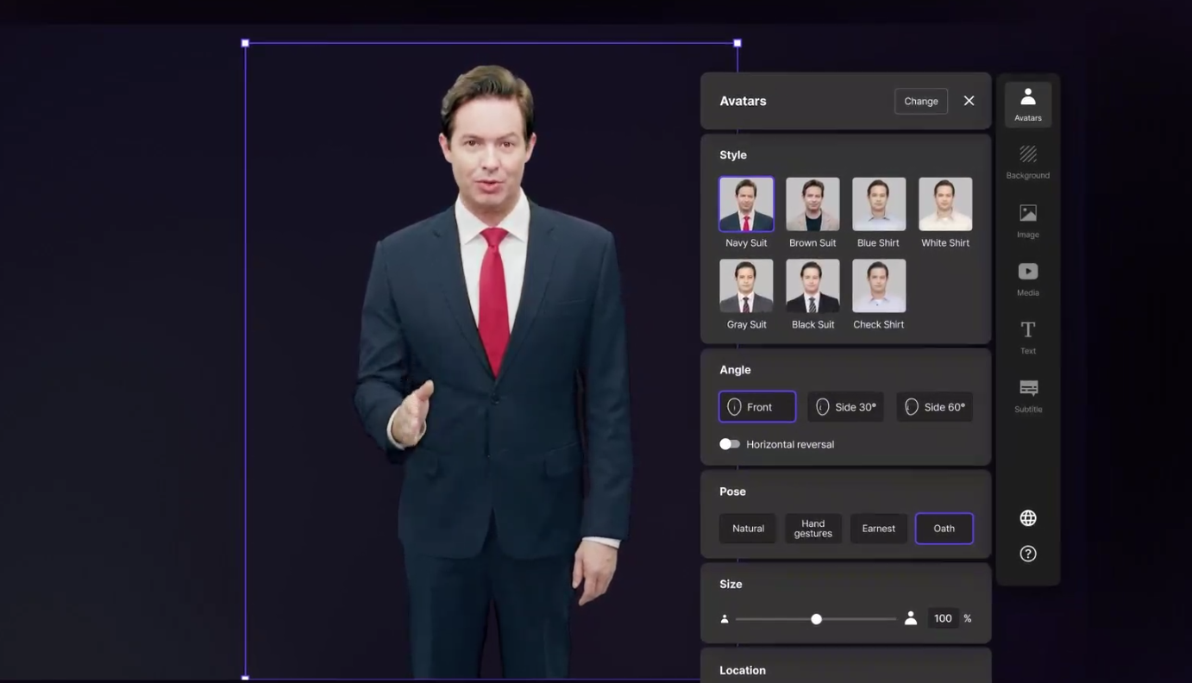Open the Media tool in sidebar
The image size is (1192, 683).
[1027, 279]
